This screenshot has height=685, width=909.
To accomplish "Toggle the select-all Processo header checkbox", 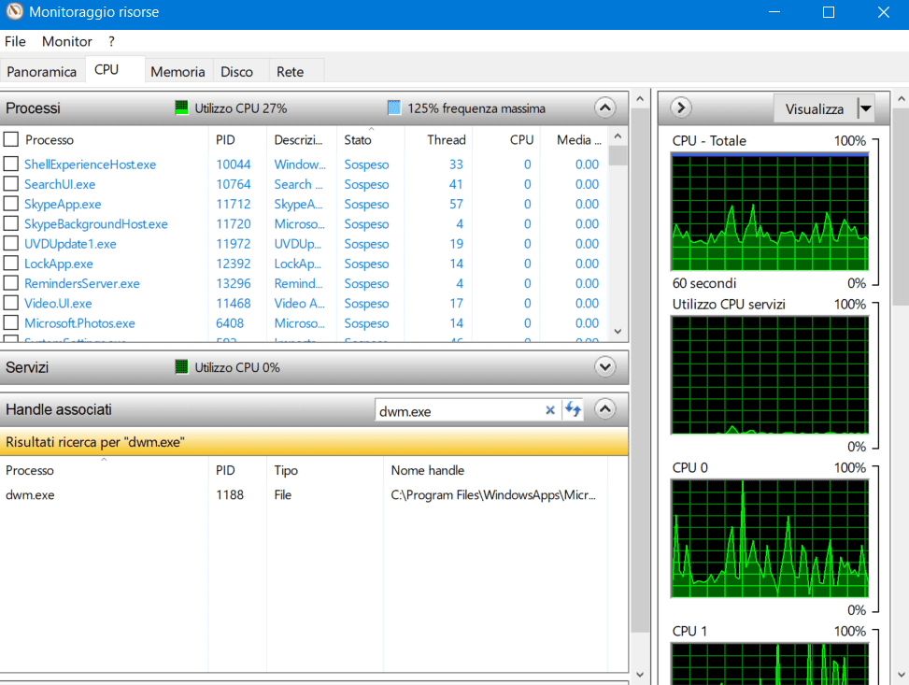I will pos(10,139).
